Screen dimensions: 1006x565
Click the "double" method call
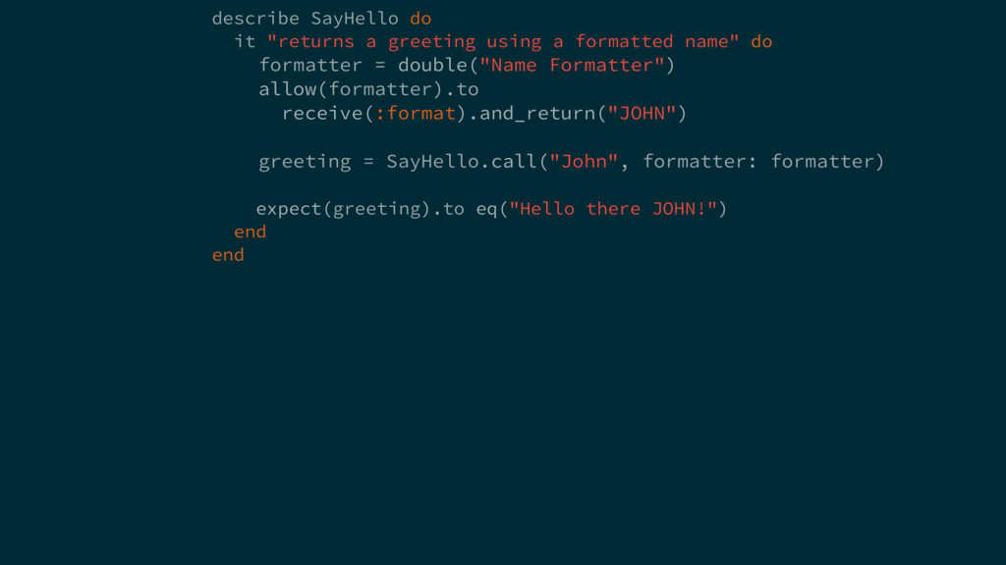431,66
